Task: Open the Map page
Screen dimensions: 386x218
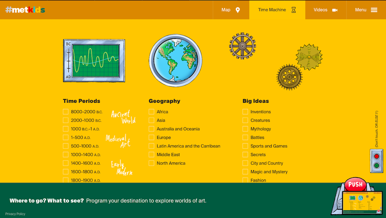Action: [x=231, y=10]
